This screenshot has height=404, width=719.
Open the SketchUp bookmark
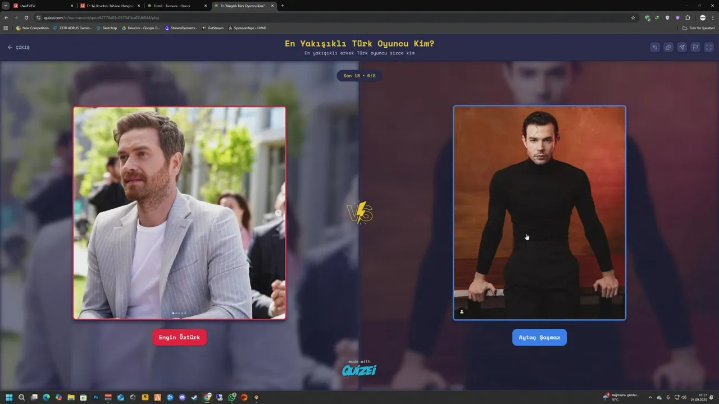pos(106,27)
